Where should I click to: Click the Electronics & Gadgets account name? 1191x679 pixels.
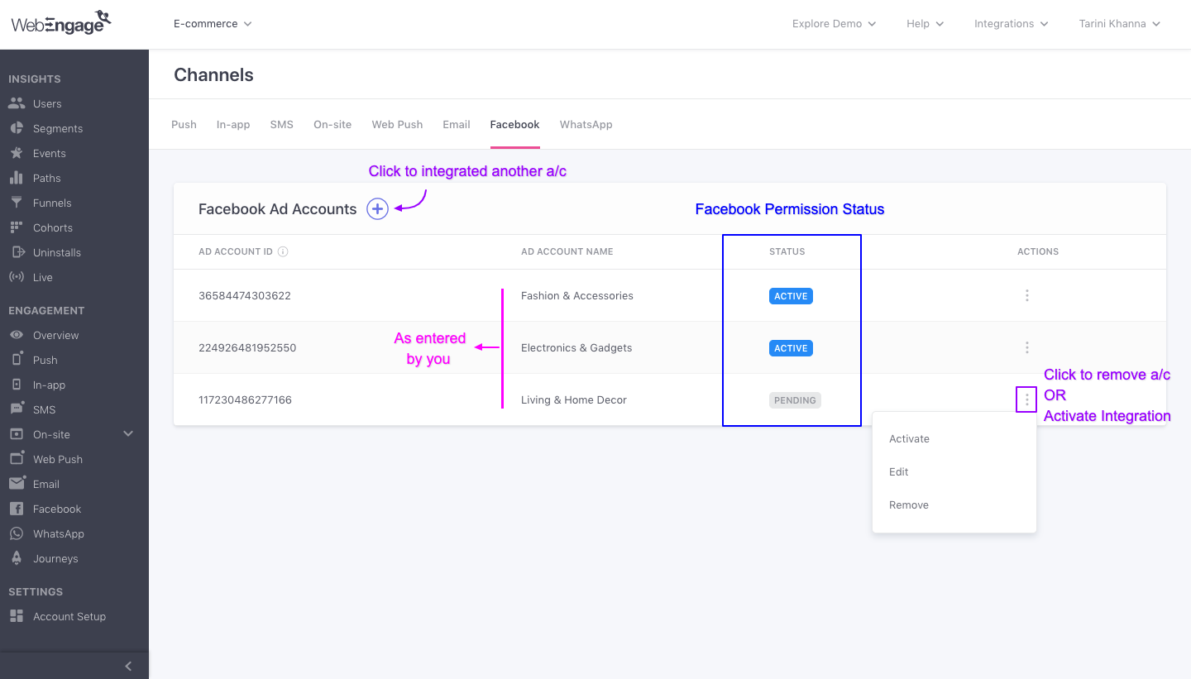[576, 347]
